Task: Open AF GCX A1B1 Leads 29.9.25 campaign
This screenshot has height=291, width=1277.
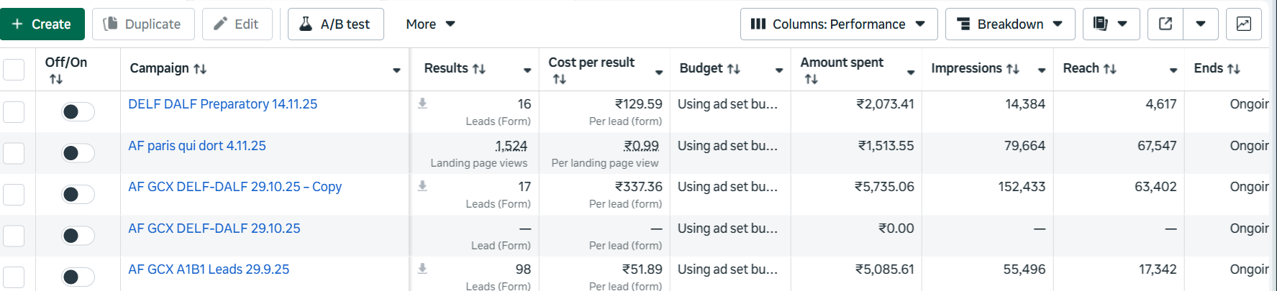Action: coord(209,269)
